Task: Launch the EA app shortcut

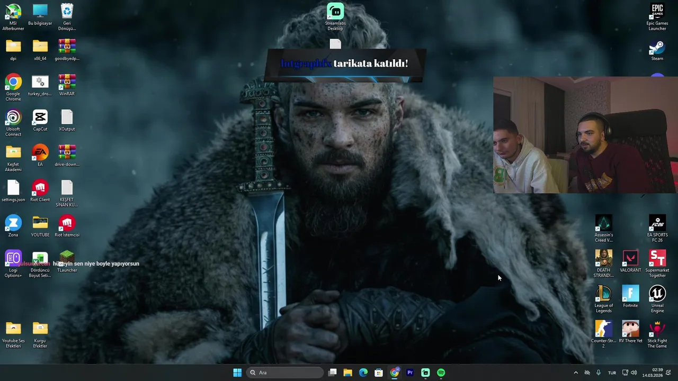Action: coord(40,156)
